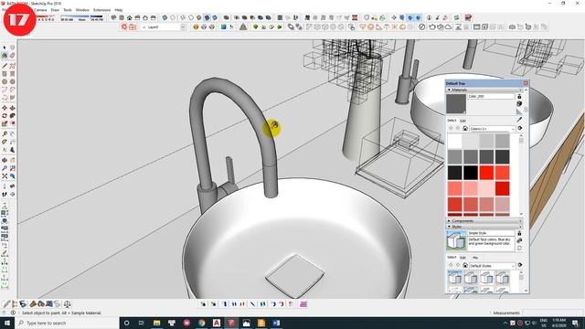Switch to Top view icon
585x329 pixels.
(x=122, y=17)
